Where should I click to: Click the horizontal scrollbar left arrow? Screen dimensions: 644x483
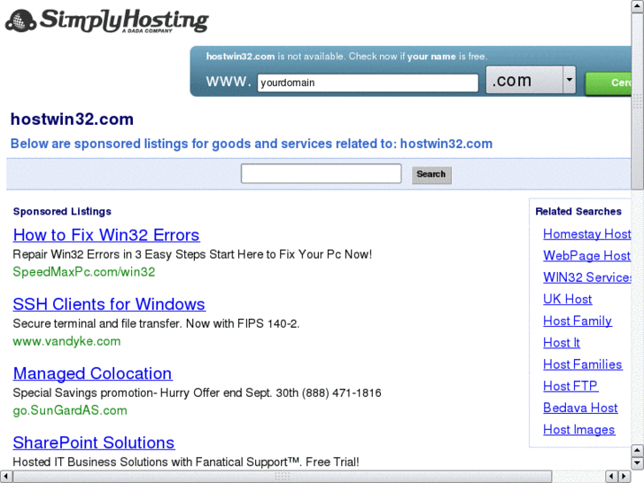(x=5, y=477)
